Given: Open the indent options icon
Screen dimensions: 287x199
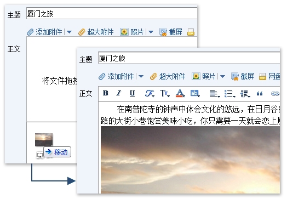Looking at the screenshot, I should click(x=245, y=94).
